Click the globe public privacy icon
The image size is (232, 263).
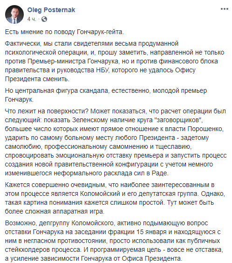44,19
